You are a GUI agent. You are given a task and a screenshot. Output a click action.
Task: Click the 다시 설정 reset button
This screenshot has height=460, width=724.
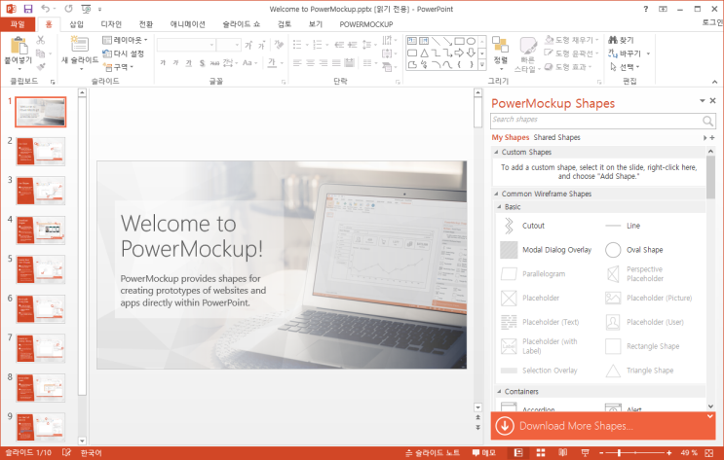pyautogui.click(x=123, y=53)
